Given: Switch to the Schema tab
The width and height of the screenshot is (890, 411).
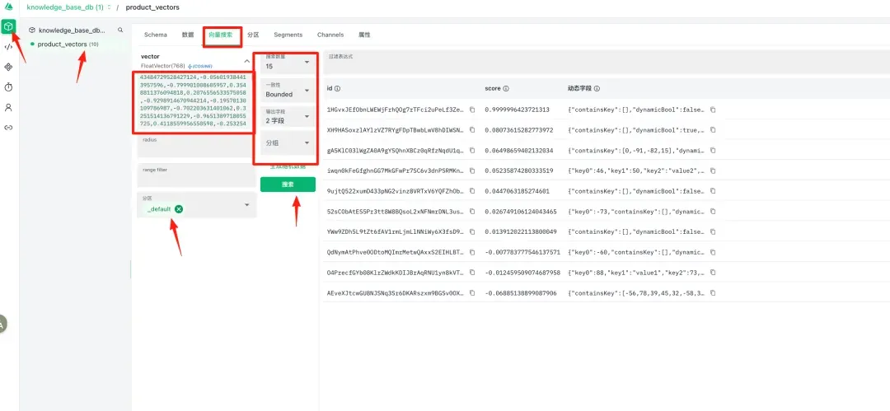Looking at the screenshot, I should click(155, 35).
